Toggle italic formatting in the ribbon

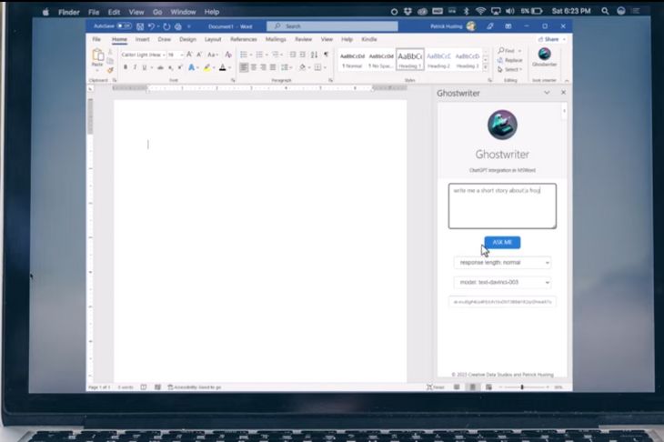pos(135,67)
